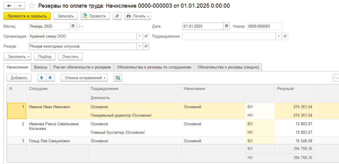Click Гольд's БУ value 15 546,58
The height and width of the screenshot is (164, 339).
point(294,141)
